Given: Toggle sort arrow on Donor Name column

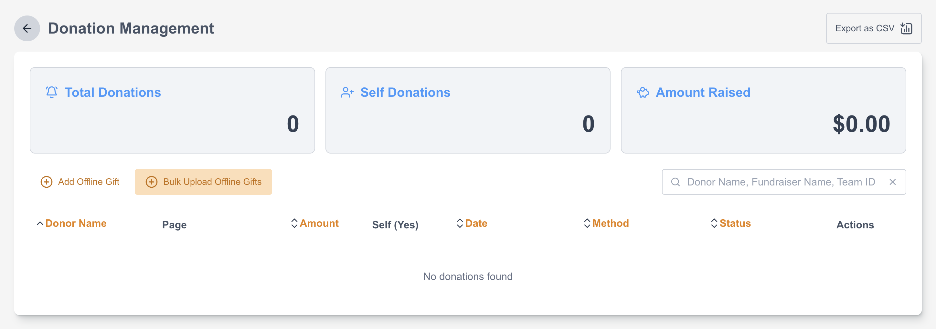Looking at the screenshot, I should click(x=40, y=224).
